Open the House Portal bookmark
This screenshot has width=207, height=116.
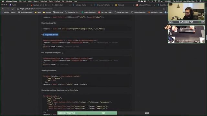58,12
